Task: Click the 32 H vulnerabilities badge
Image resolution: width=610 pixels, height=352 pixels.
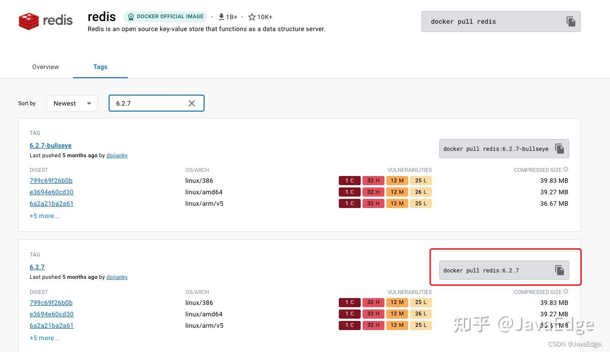Action: click(373, 181)
